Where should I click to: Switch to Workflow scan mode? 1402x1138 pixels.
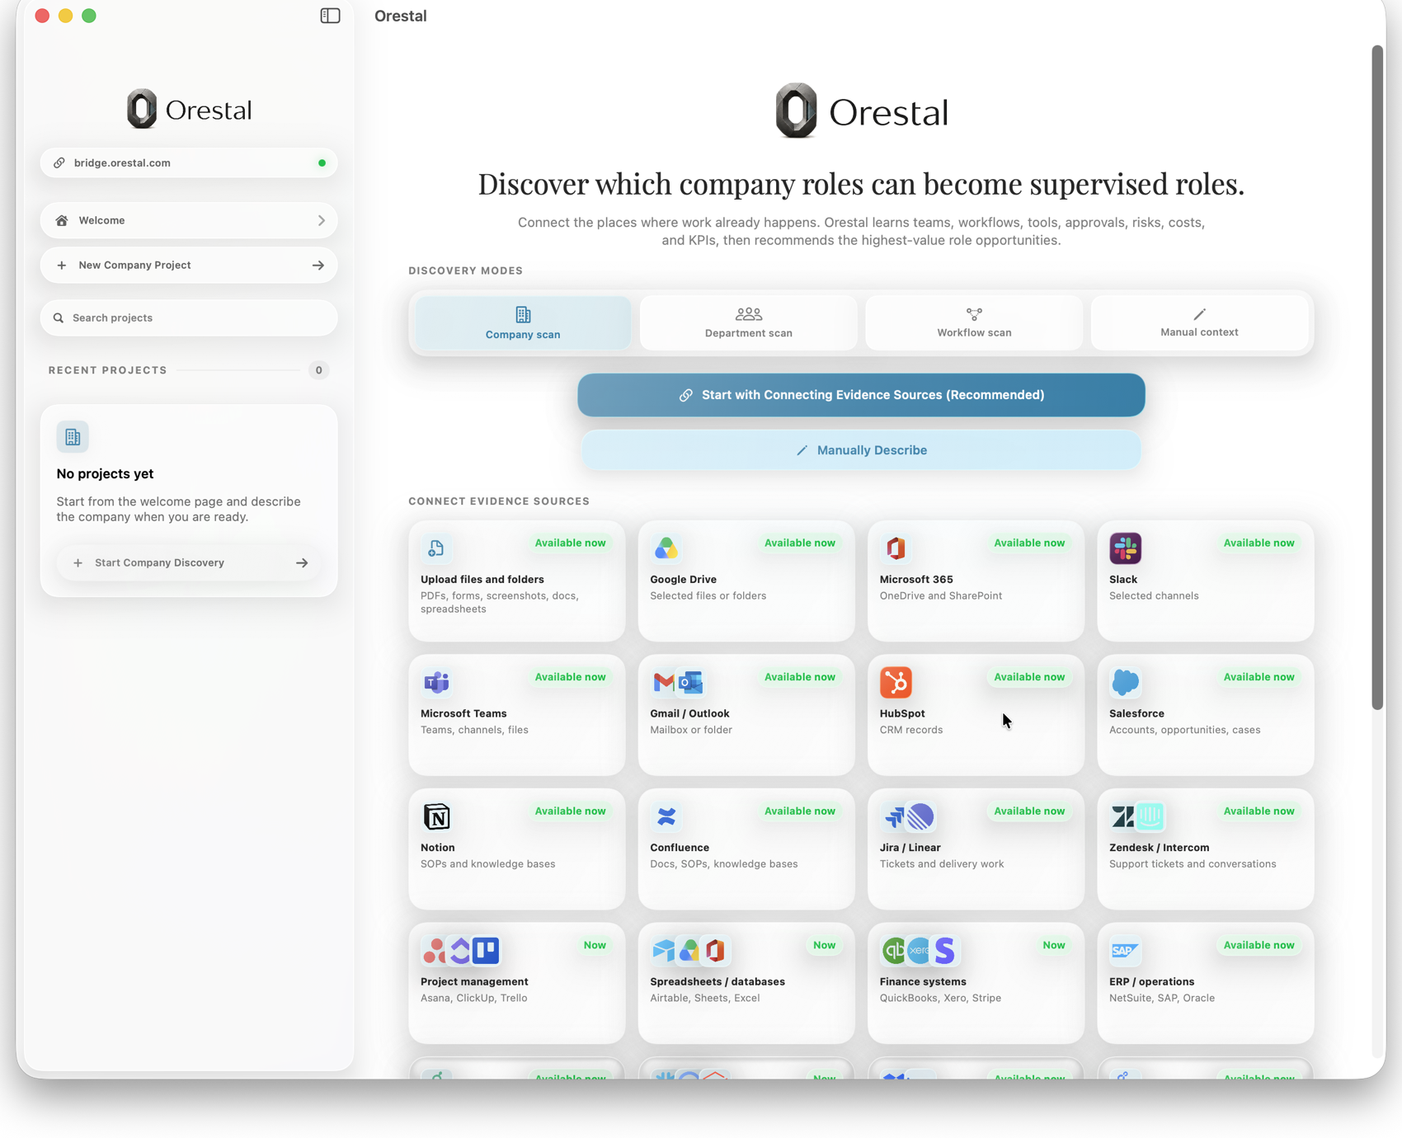tap(974, 322)
